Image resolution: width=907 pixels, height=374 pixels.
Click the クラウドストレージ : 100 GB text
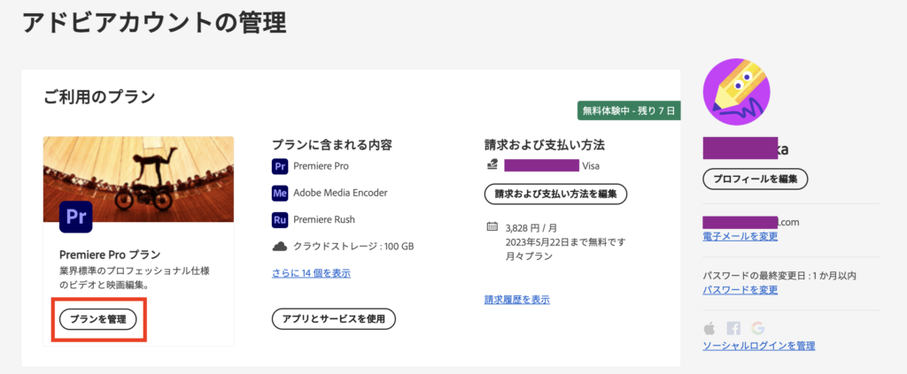tap(353, 247)
